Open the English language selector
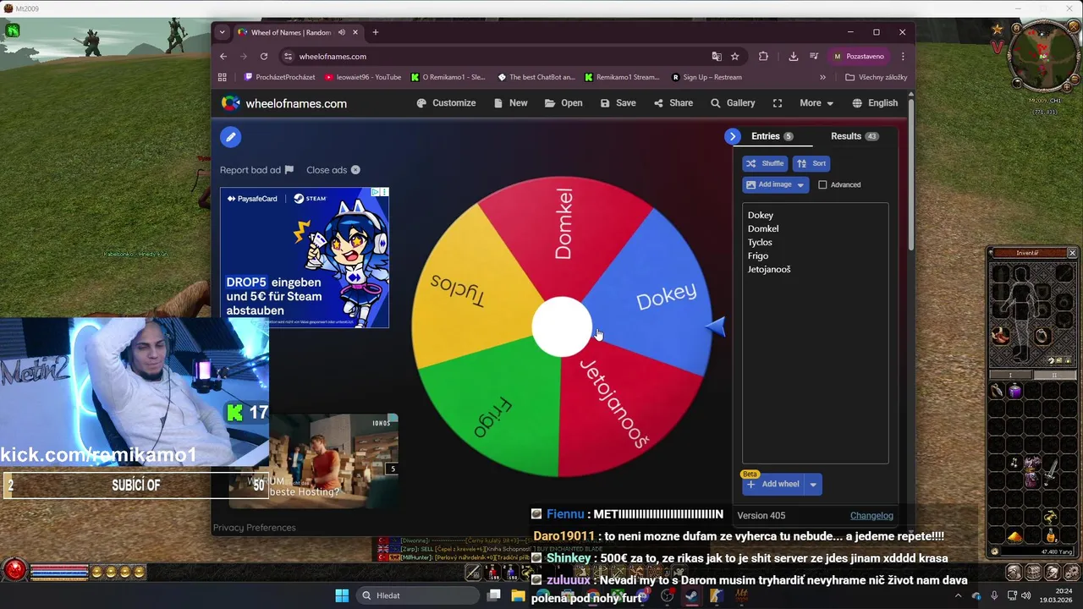Image resolution: width=1083 pixels, height=609 pixels. [x=875, y=103]
